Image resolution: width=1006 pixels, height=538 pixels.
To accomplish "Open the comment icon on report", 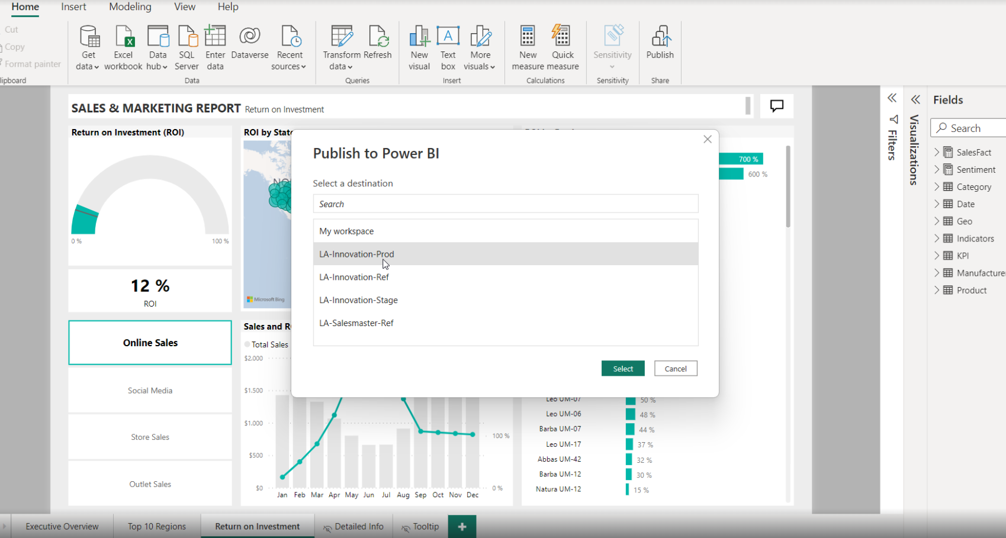I will [776, 106].
